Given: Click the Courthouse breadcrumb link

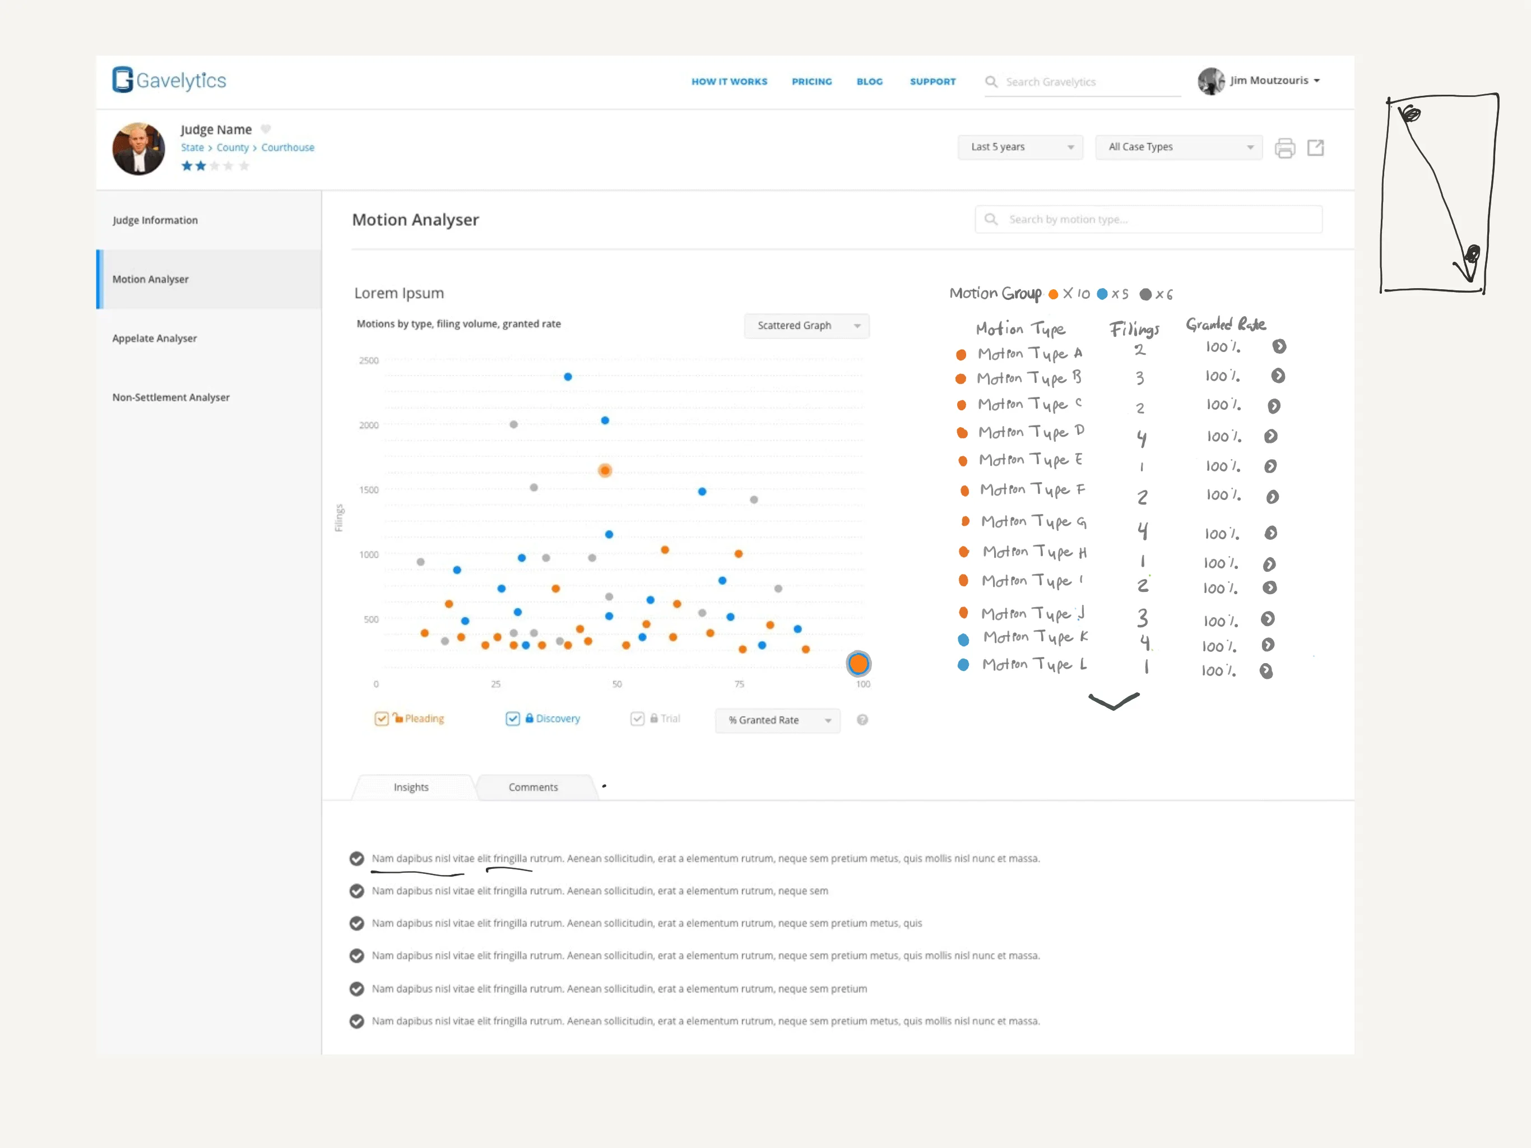Looking at the screenshot, I should [x=287, y=147].
